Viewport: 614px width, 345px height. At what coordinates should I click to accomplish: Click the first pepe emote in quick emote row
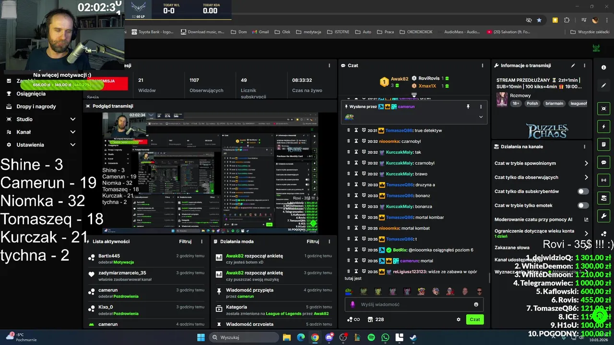349,291
